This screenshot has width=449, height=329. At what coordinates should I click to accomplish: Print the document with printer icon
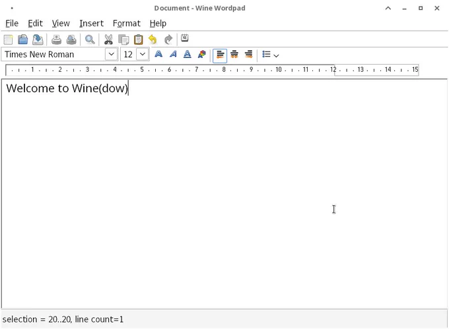(56, 40)
